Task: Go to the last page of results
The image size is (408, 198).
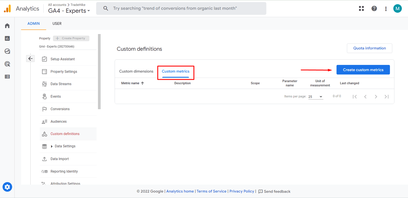Action: pos(387,97)
